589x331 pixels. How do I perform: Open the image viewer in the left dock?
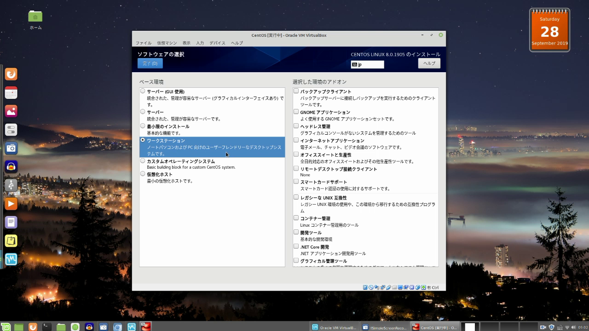click(x=11, y=111)
